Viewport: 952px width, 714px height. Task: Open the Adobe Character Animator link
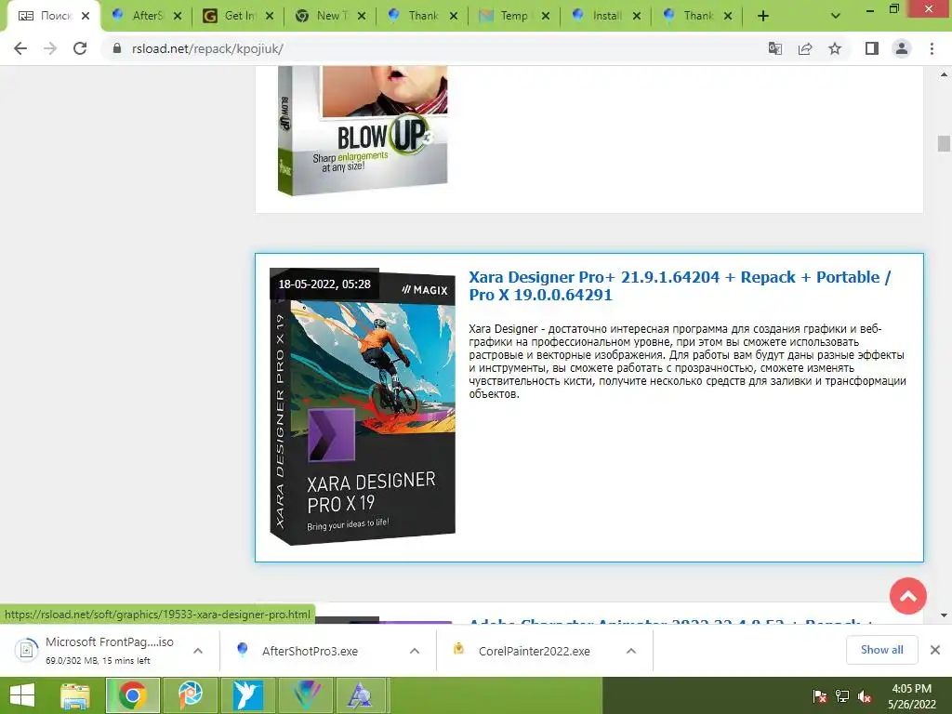click(x=670, y=622)
